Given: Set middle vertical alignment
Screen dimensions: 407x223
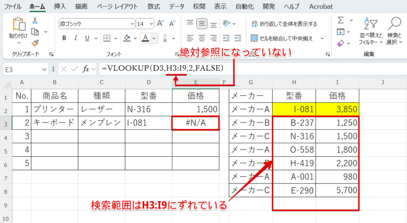Looking at the screenshot, I should [x=201, y=24].
